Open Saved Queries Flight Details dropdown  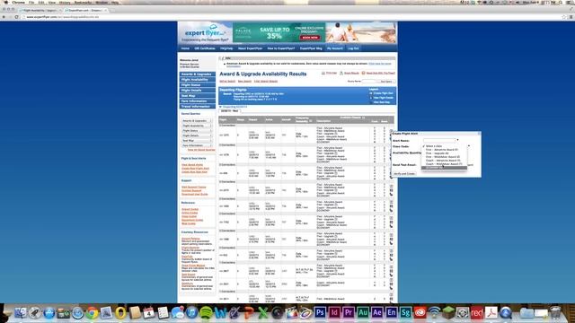(x=197, y=135)
